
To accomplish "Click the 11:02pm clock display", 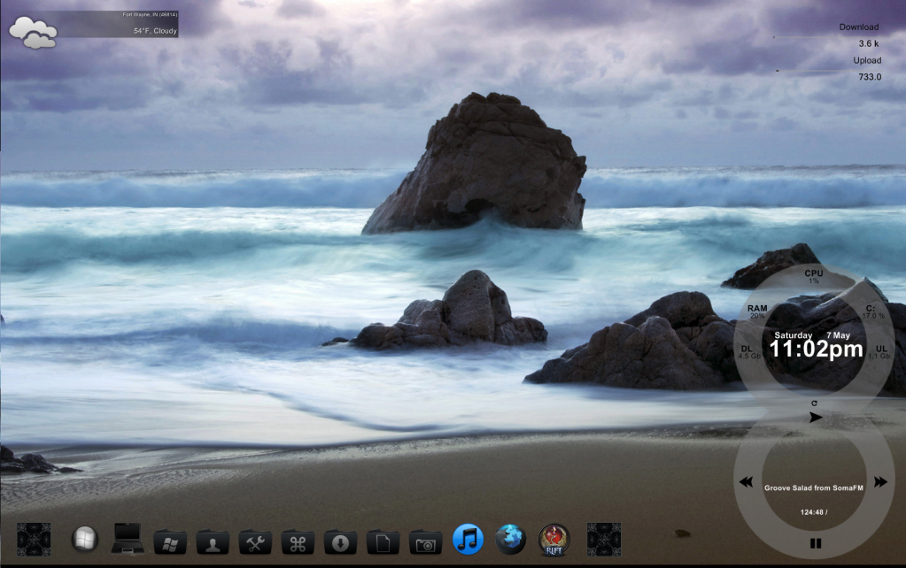I will pyautogui.click(x=815, y=349).
